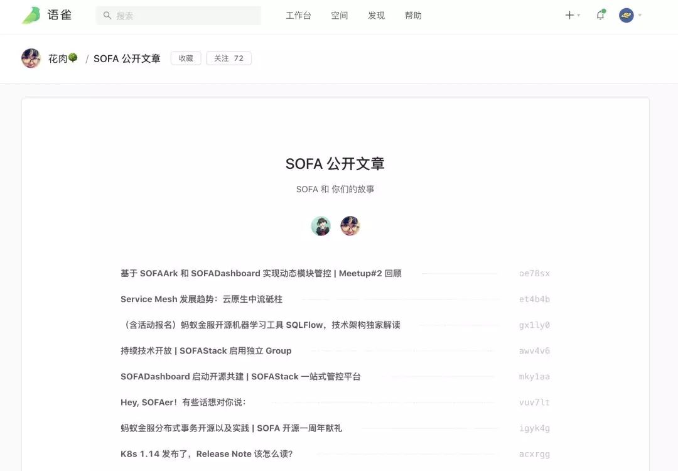Click the teal contributor avatar
This screenshot has height=471, width=678.
321,226
